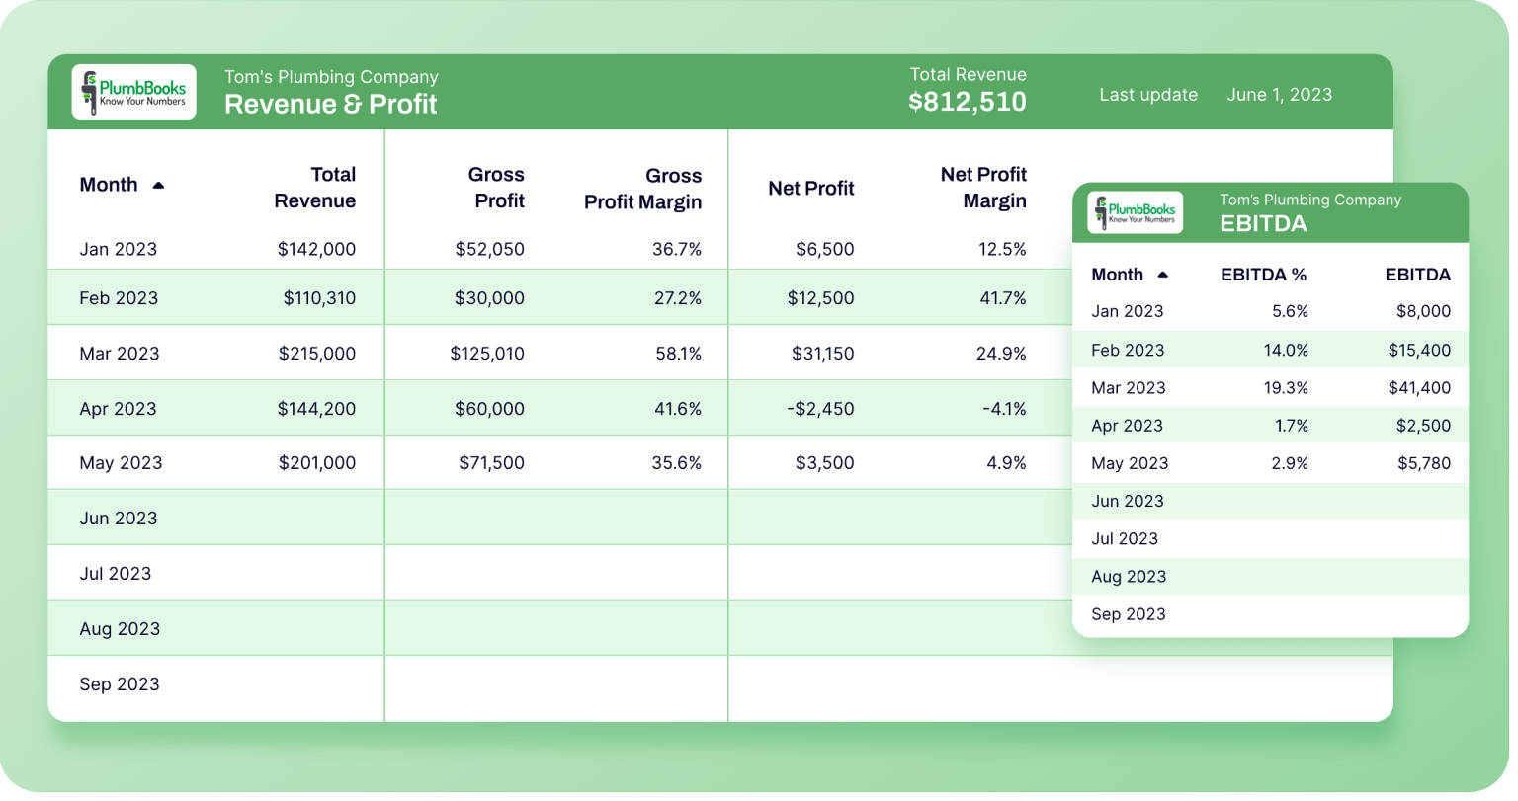1518x801 pixels.
Task: Click the -$2,450 net profit value for Apr 2023
Action: (821, 408)
